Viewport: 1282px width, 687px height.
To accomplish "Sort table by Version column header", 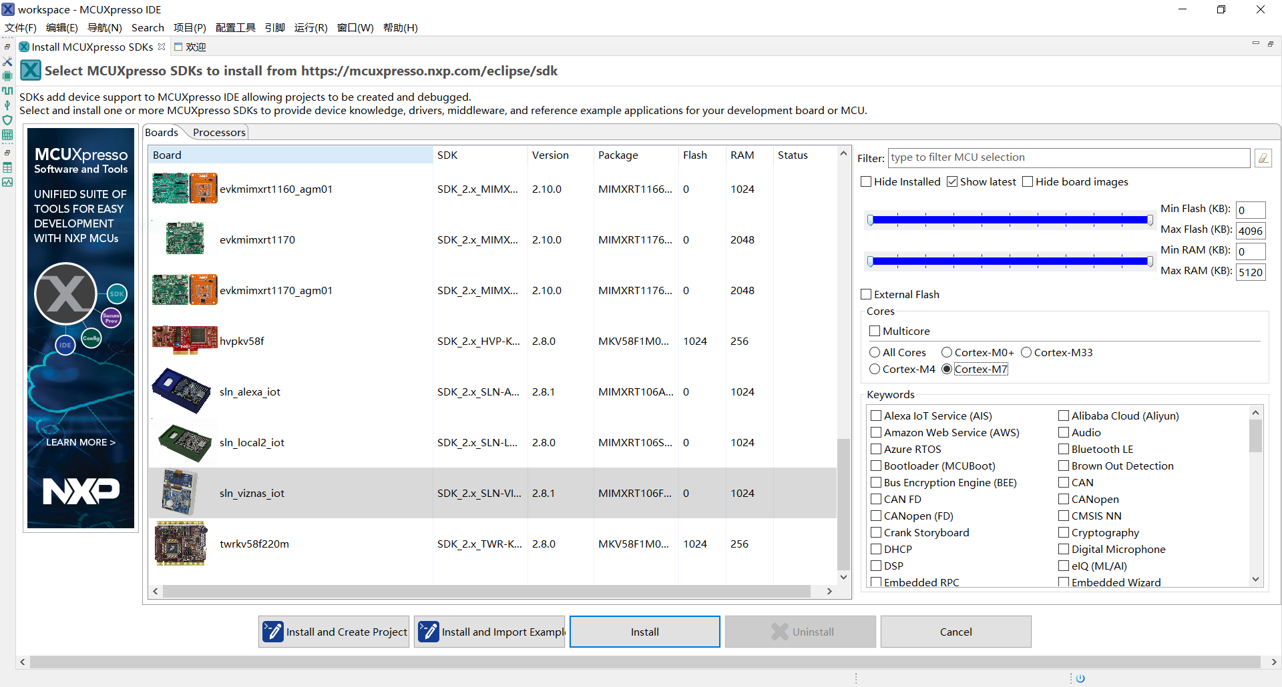I will (x=561, y=155).
